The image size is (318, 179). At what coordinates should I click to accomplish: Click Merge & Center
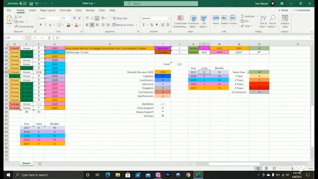pyautogui.click(x=123, y=25)
